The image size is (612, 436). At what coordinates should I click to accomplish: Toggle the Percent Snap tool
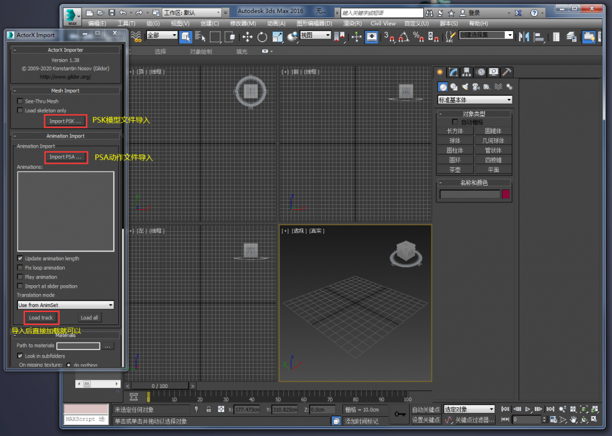(x=418, y=37)
